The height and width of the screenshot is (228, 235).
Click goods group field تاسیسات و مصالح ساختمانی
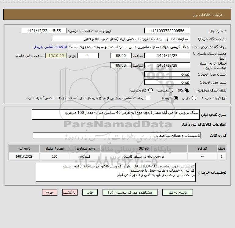(117, 135)
